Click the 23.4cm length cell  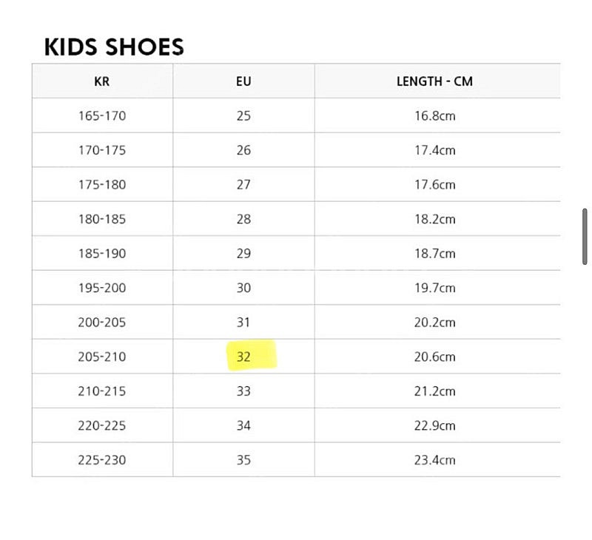(x=434, y=459)
